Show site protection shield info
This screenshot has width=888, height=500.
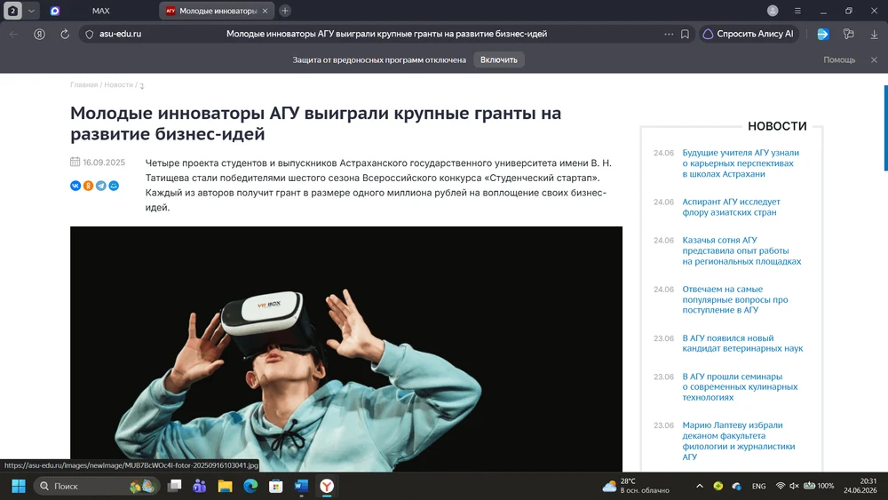tap(89, 34)
